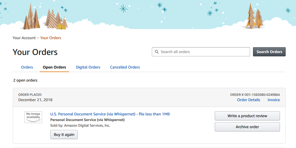Open the Digital Orders tab

click(88, 67)
